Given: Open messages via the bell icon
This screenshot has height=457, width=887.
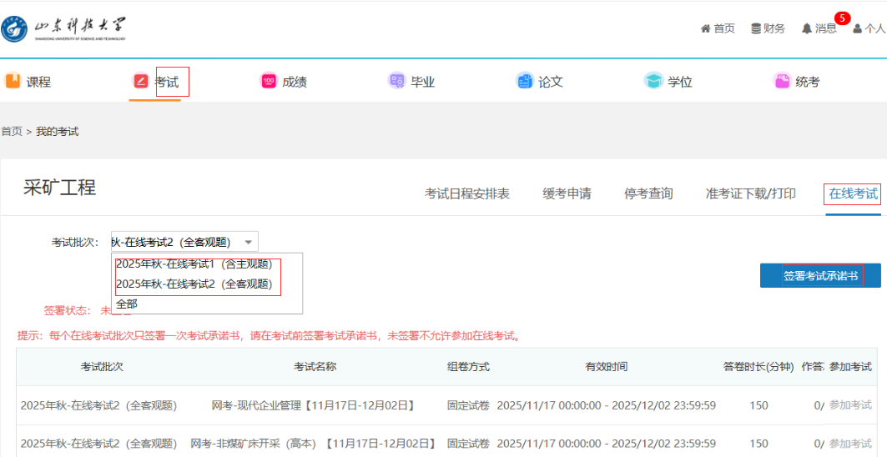Looking at the screenshot, I should pos(807,28).
